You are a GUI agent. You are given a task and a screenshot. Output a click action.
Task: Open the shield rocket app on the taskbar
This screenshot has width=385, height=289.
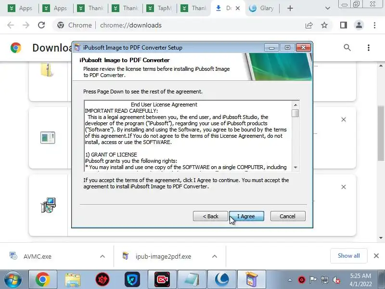132,279
